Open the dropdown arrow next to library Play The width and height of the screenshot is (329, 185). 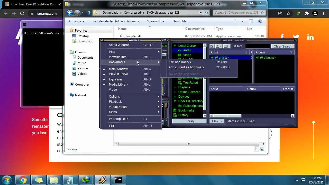[222, 121]
